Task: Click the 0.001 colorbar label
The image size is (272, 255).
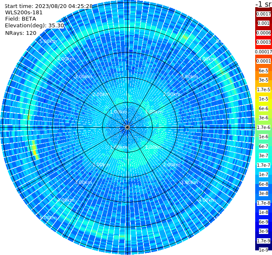Action: 264,24
